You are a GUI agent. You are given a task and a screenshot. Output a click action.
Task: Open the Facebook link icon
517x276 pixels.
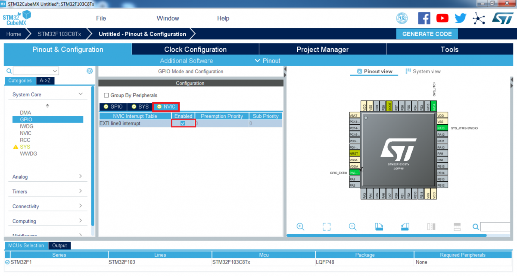(x=424, y=18)
